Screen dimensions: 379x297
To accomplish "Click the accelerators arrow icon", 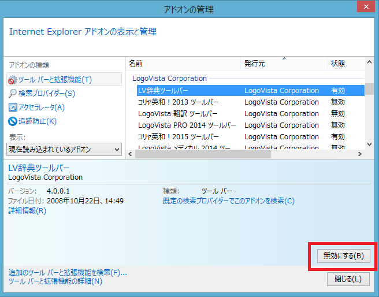I will pos(13,107).
